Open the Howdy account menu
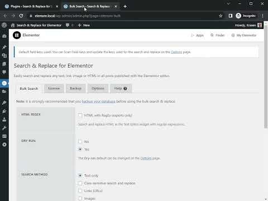This screenshot has width=268, height=201. (x=248, y=25)
